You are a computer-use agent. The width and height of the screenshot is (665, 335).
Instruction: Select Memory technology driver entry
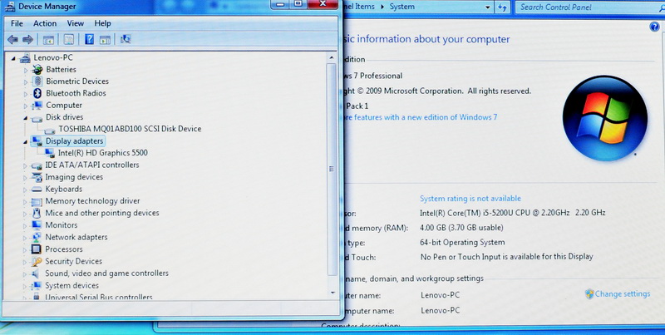click(x=92, y=201)
